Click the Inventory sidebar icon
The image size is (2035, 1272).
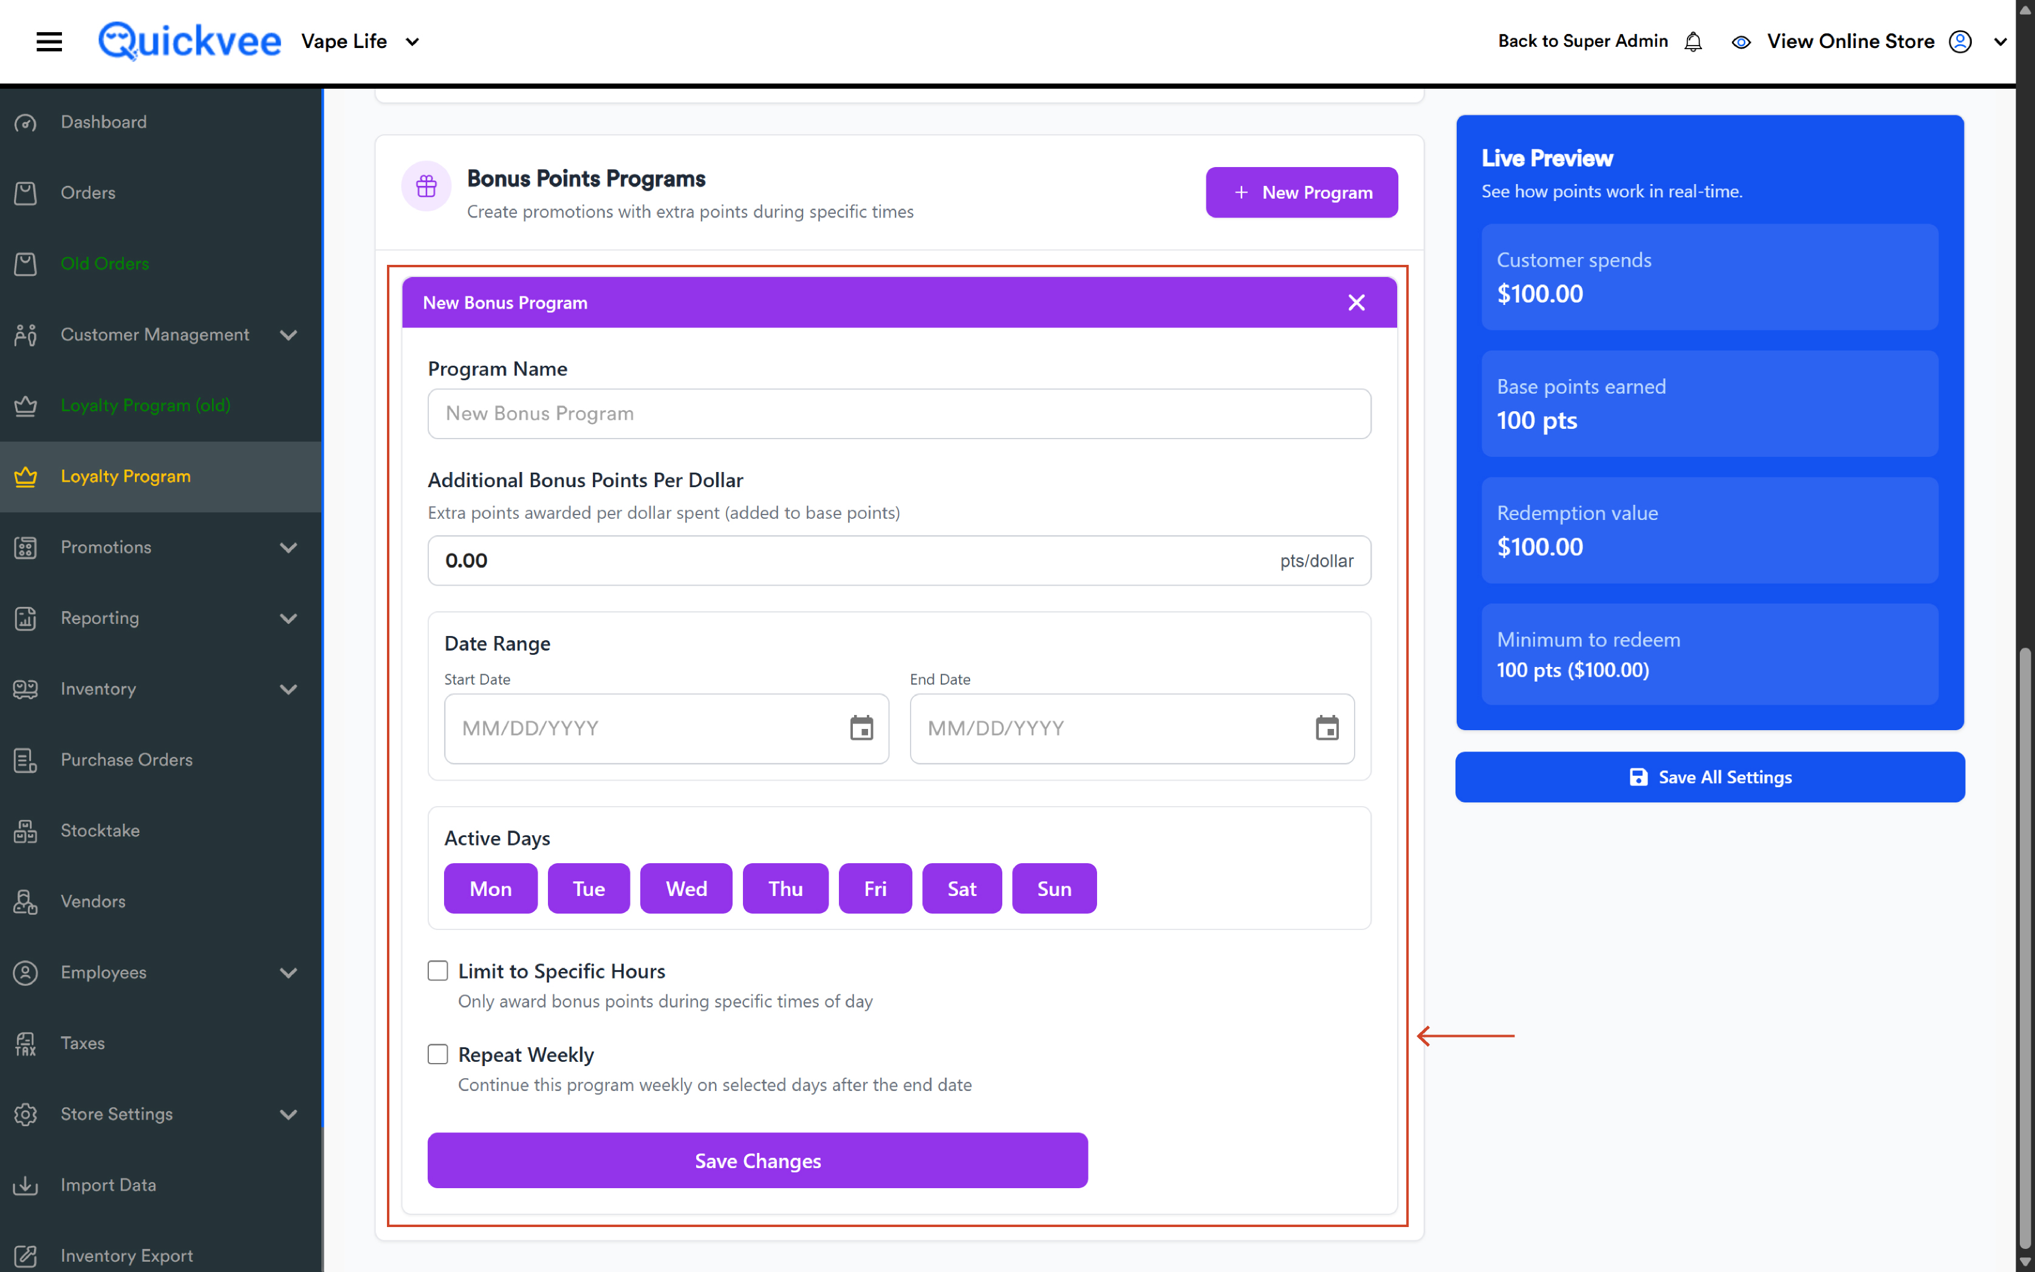click(26, 689)
